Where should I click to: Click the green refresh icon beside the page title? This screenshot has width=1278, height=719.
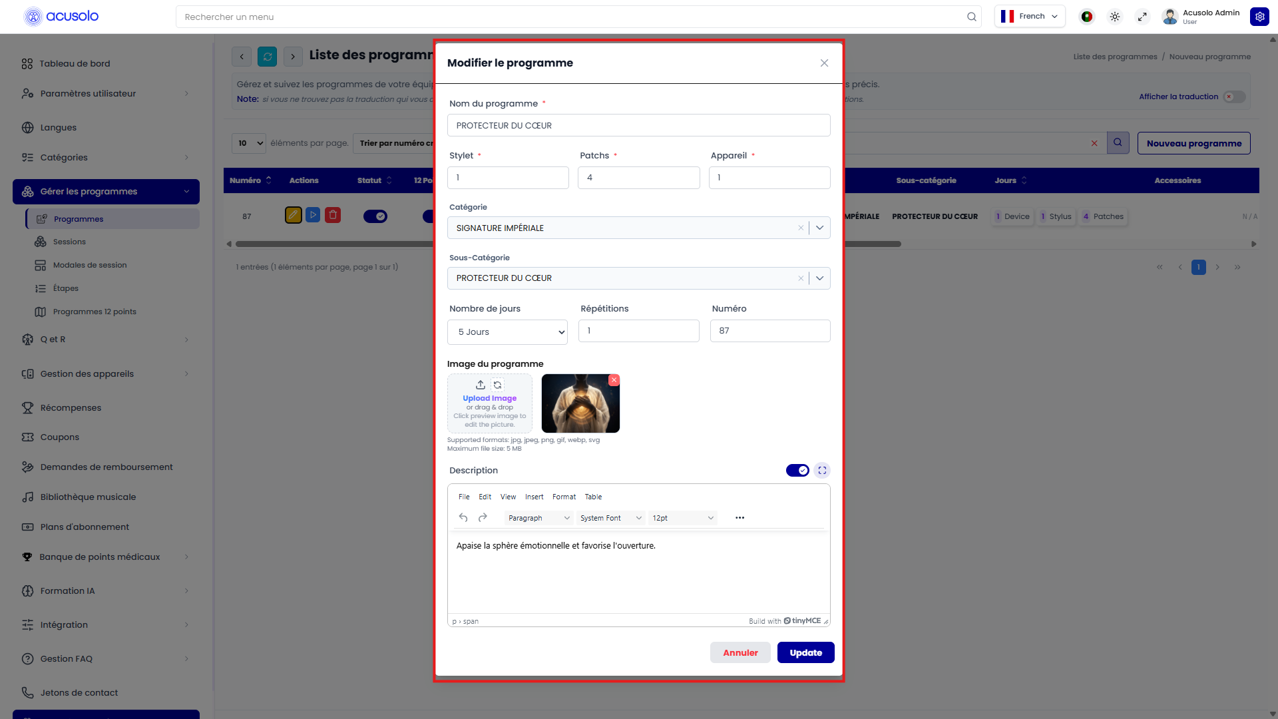click(268, 57)
